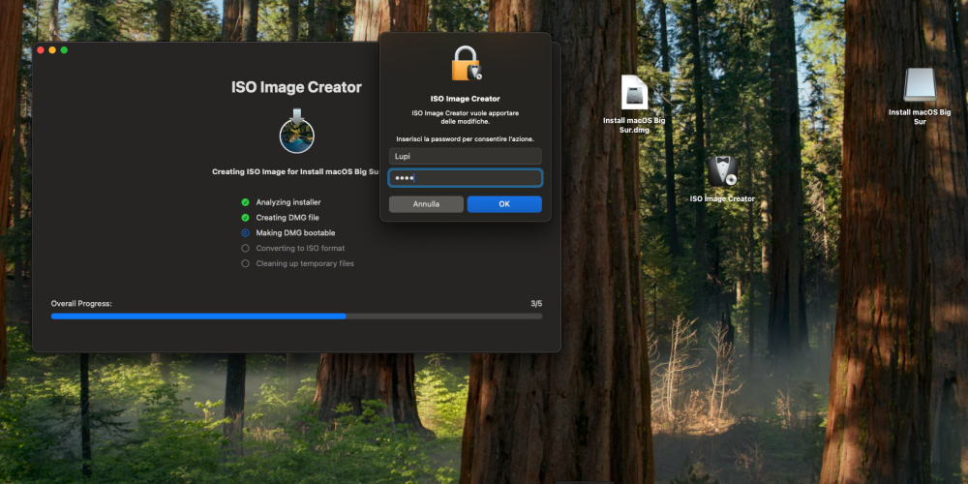Click the 'ISO Image Creator' window heading
968x484 pixels.
point(297,88)
